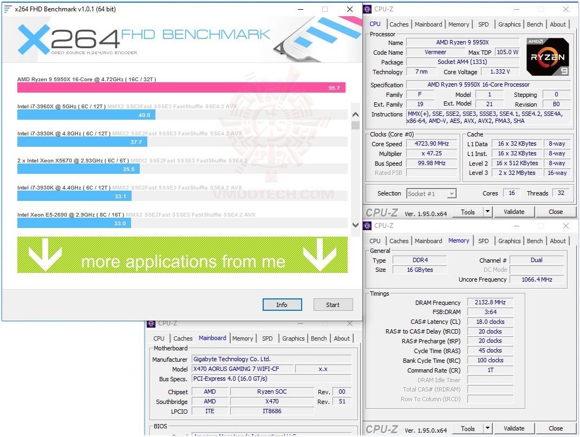Close the x264 FHD Benchmark window

pyautogui.click(x=349, y=9)
